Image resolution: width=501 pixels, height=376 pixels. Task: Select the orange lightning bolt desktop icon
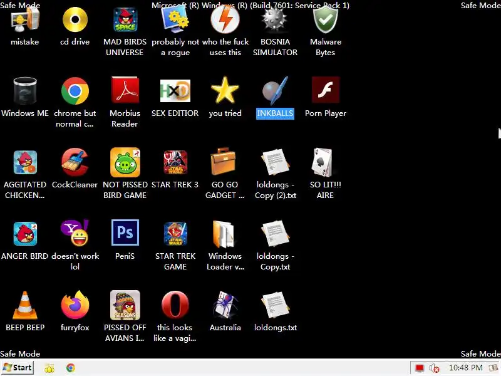(225, 20)
